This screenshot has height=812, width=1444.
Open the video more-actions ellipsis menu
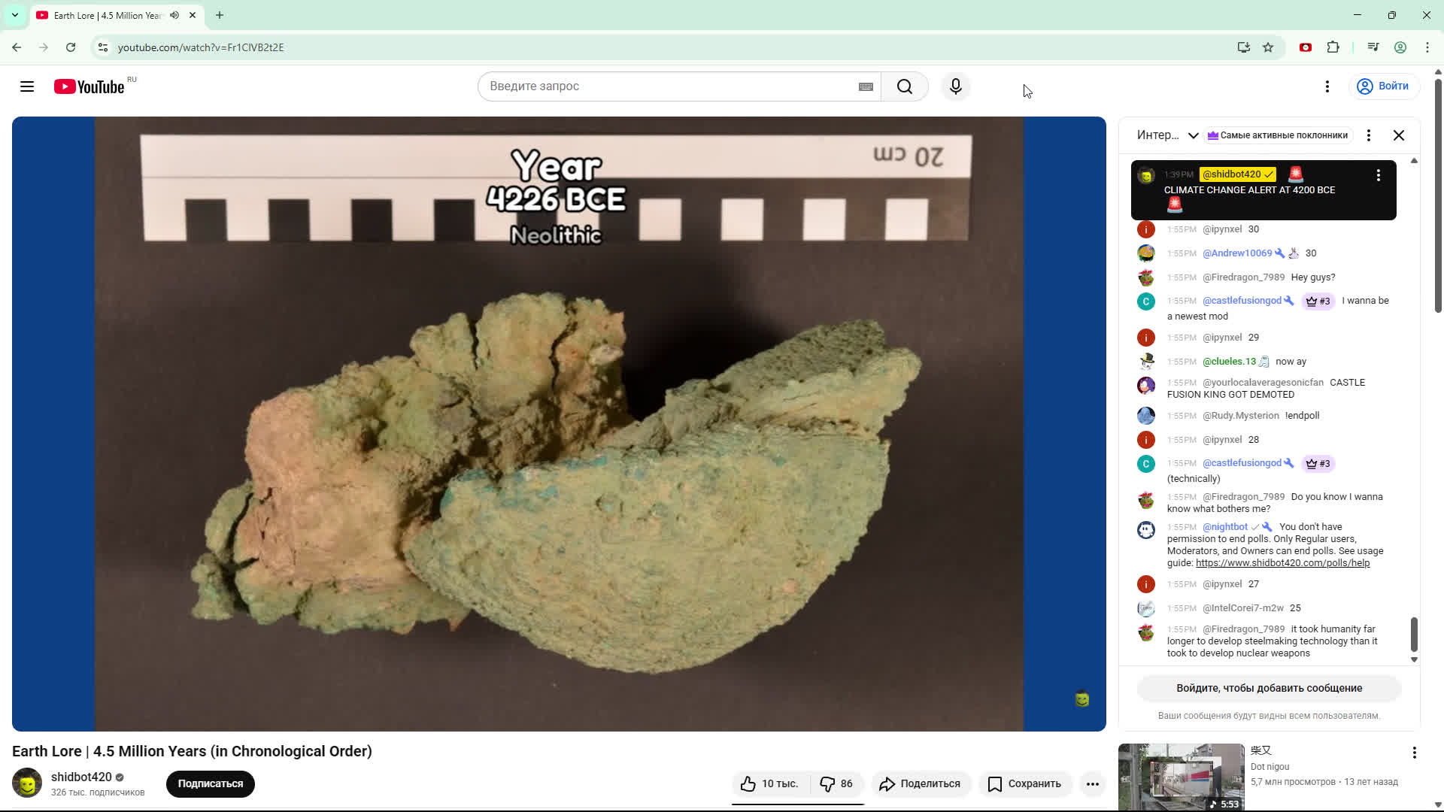click(x=1092, y=783)
